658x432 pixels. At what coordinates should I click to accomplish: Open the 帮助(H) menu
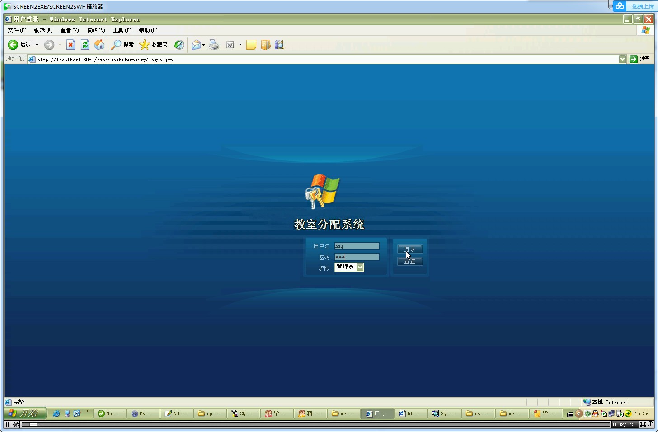[148, 30]
